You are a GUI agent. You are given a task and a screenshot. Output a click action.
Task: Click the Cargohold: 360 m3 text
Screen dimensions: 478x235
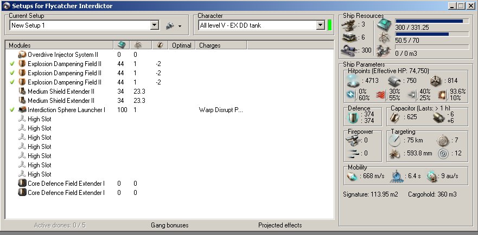pos(432,194)
